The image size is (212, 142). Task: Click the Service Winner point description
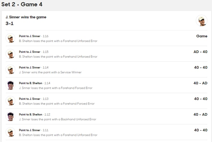pyautogui.click(x=50, y=72)
